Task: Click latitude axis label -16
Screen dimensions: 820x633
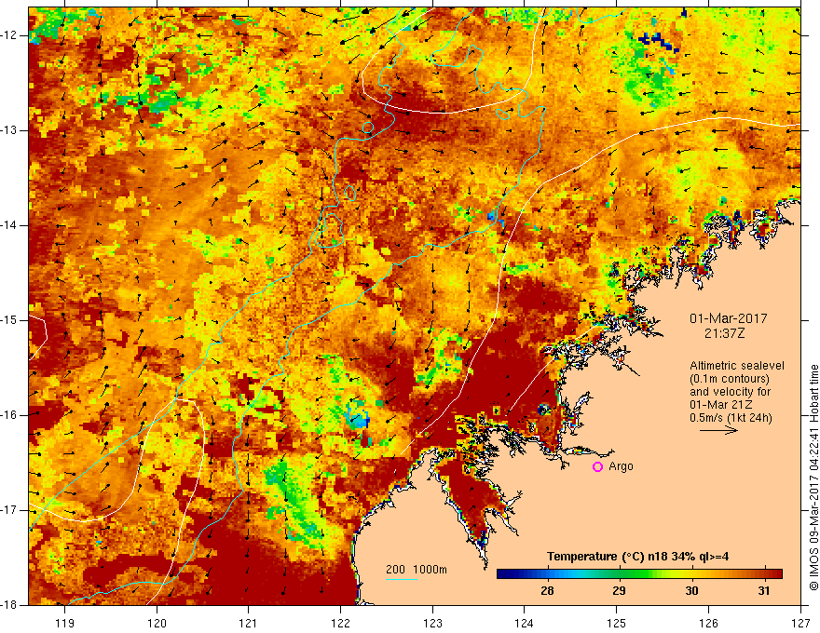Action: 10,415
